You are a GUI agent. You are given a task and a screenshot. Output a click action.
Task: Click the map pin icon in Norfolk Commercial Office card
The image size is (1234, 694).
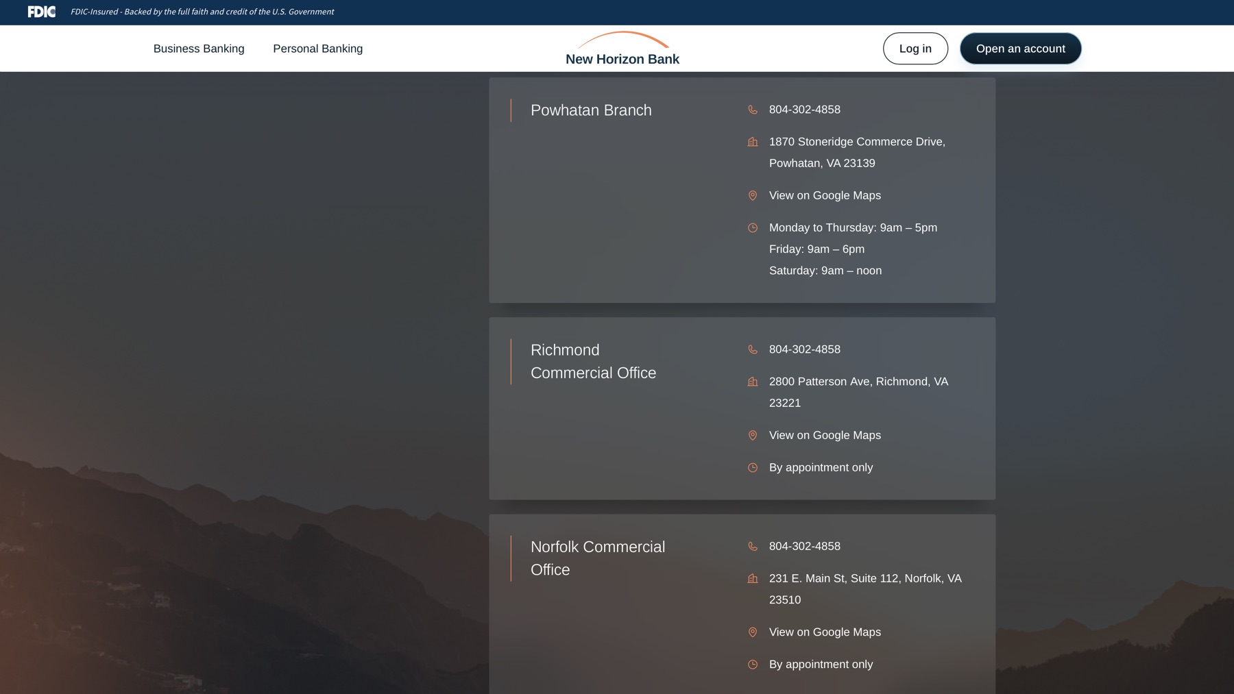(753, 632)
